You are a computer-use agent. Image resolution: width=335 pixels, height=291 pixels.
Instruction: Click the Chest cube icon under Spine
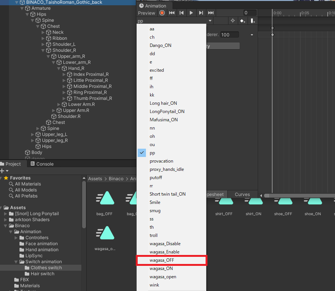44,26
